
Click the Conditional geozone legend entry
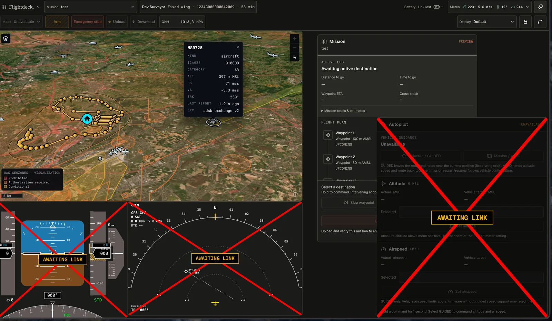[x=17, y=187]
